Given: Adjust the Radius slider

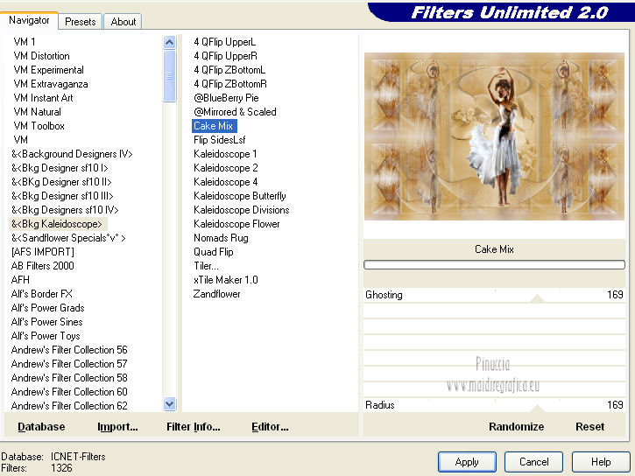Looking at the screenshot, I should click(537, 407).
